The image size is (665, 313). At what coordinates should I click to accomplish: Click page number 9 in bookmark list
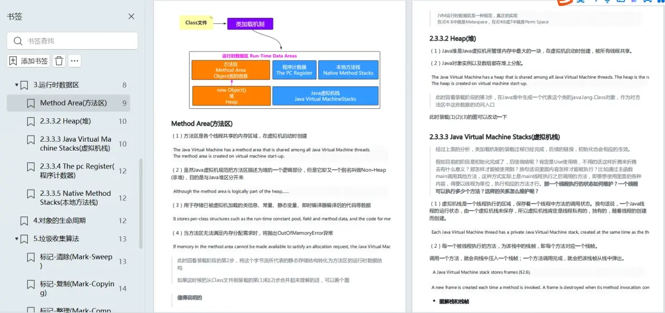(x=124, y=103)
